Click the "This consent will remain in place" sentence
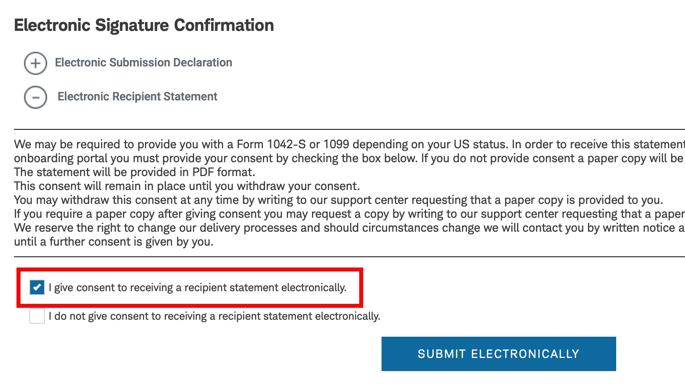Screen dimensions: 685x390 (187, 186)
